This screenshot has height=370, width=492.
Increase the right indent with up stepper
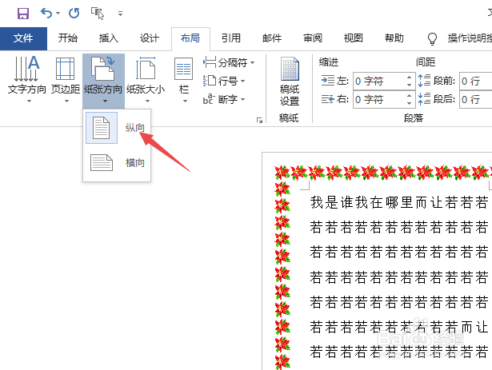[409, 96]
